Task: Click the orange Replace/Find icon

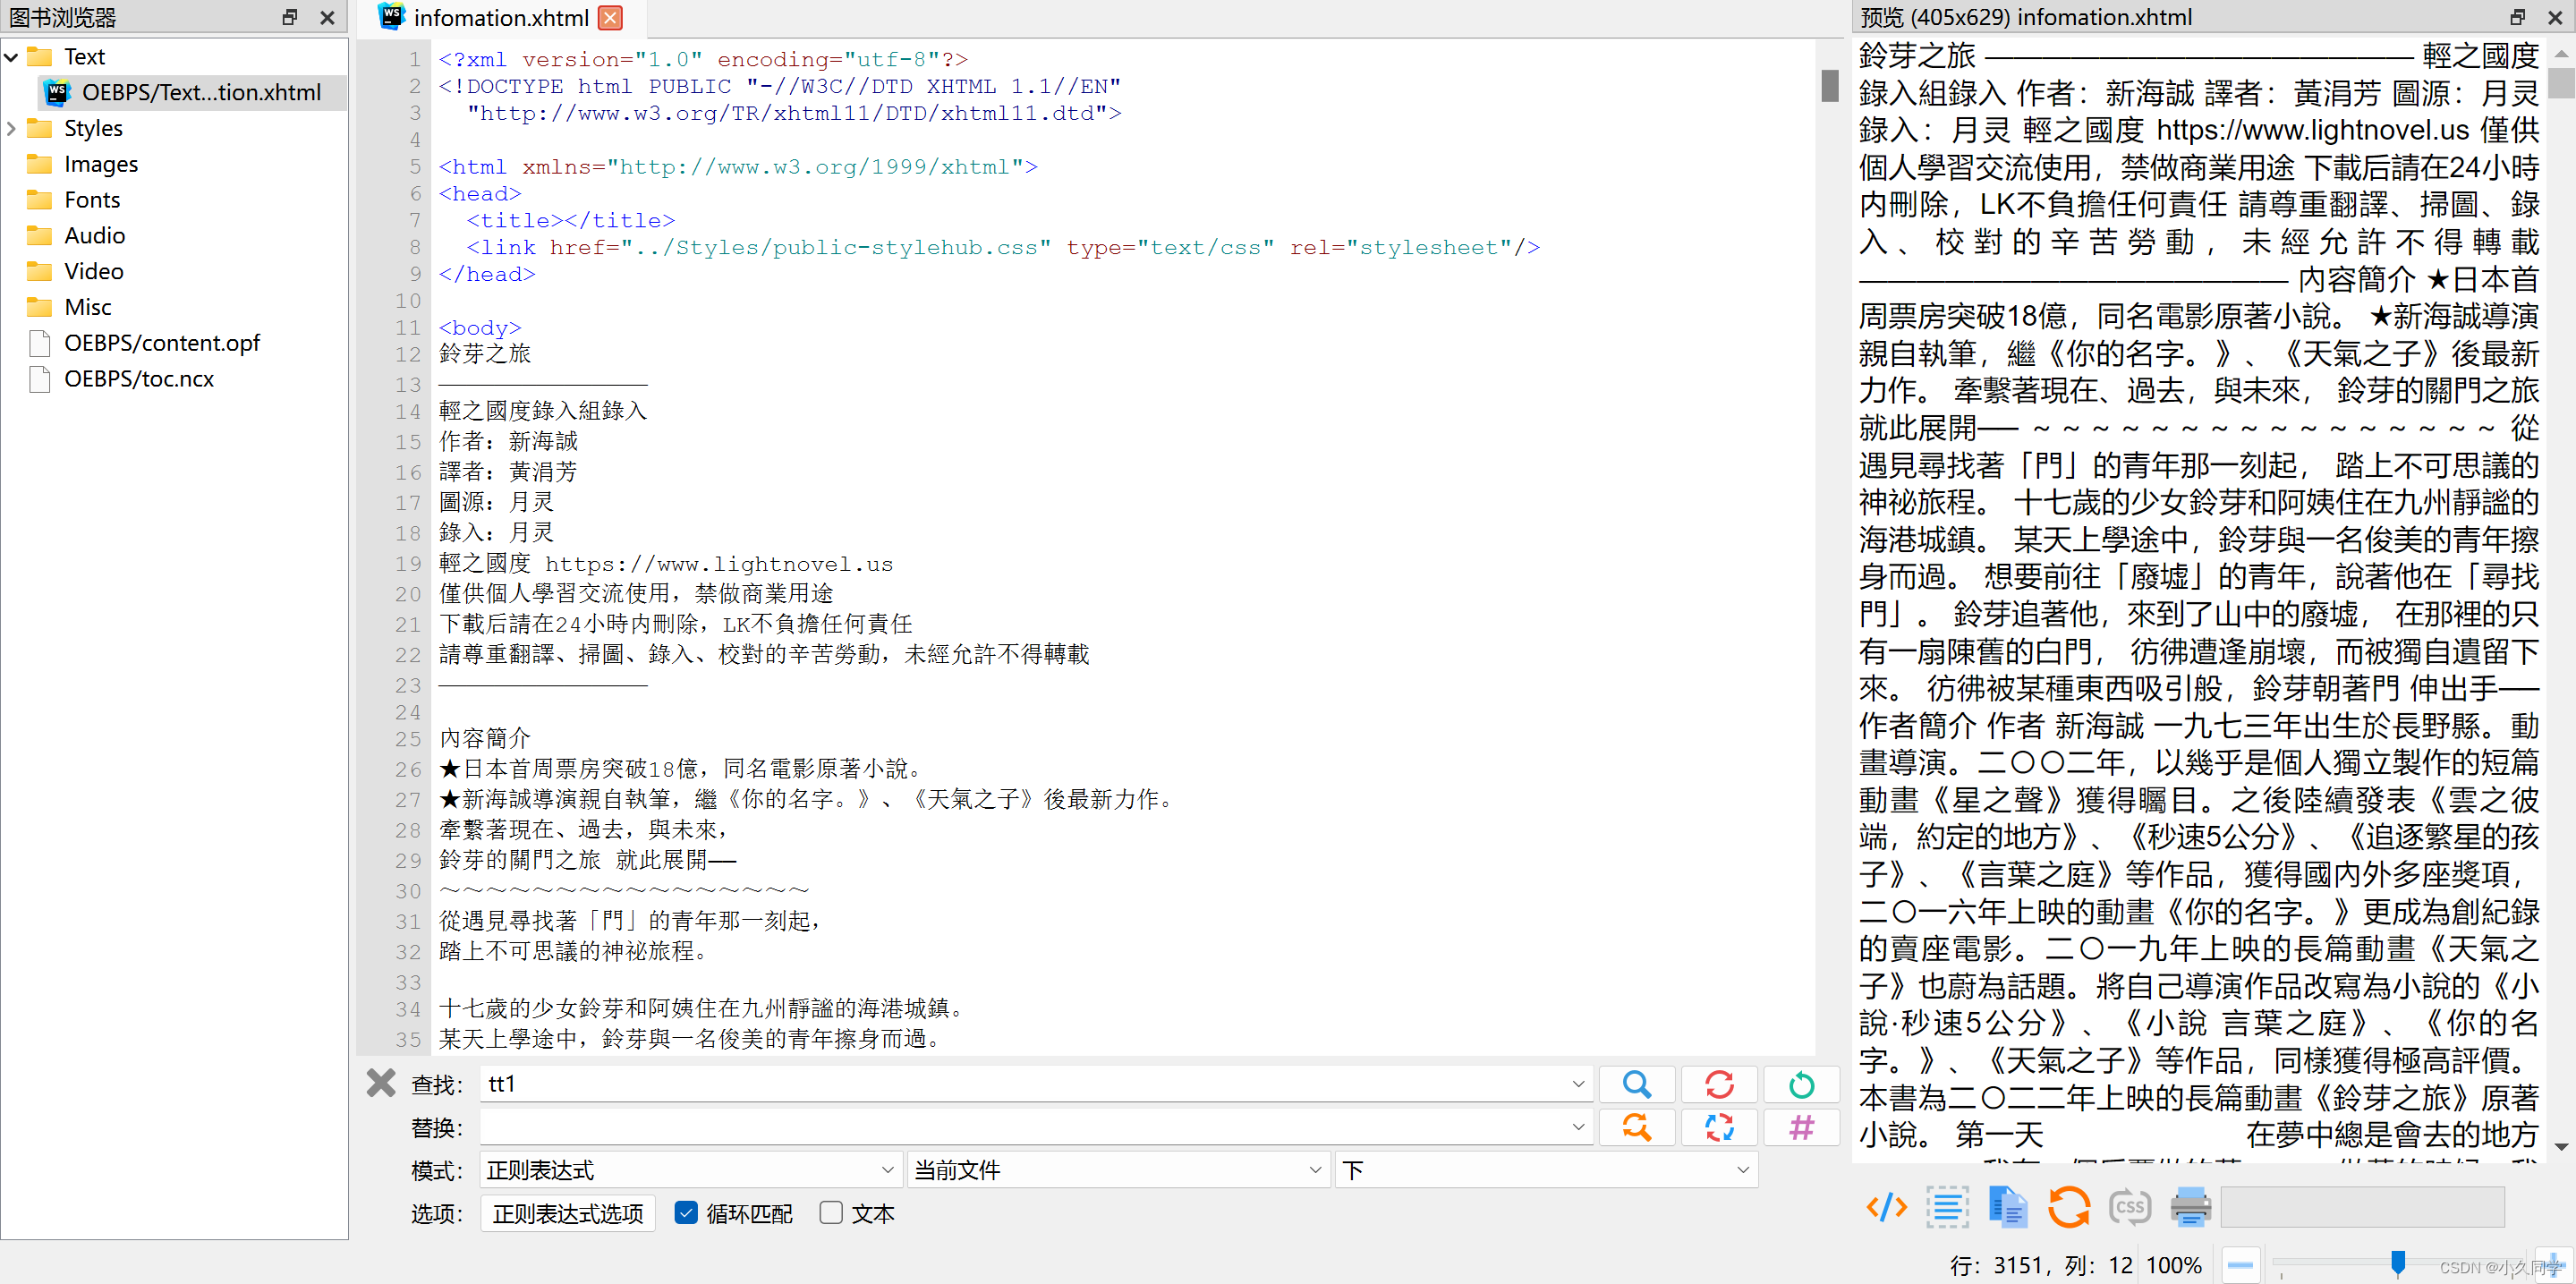Action: point(1636,1128)
